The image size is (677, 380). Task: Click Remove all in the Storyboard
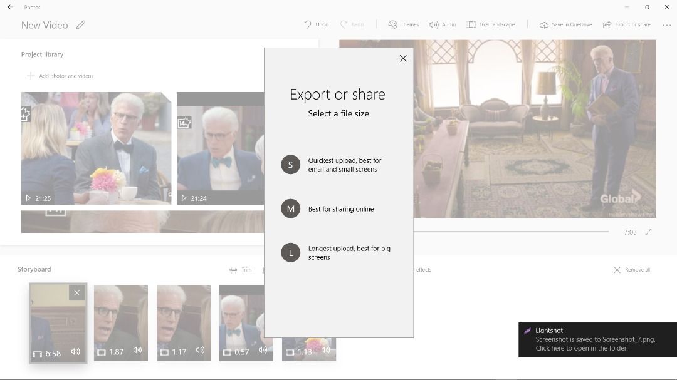(x=631, y=269)
